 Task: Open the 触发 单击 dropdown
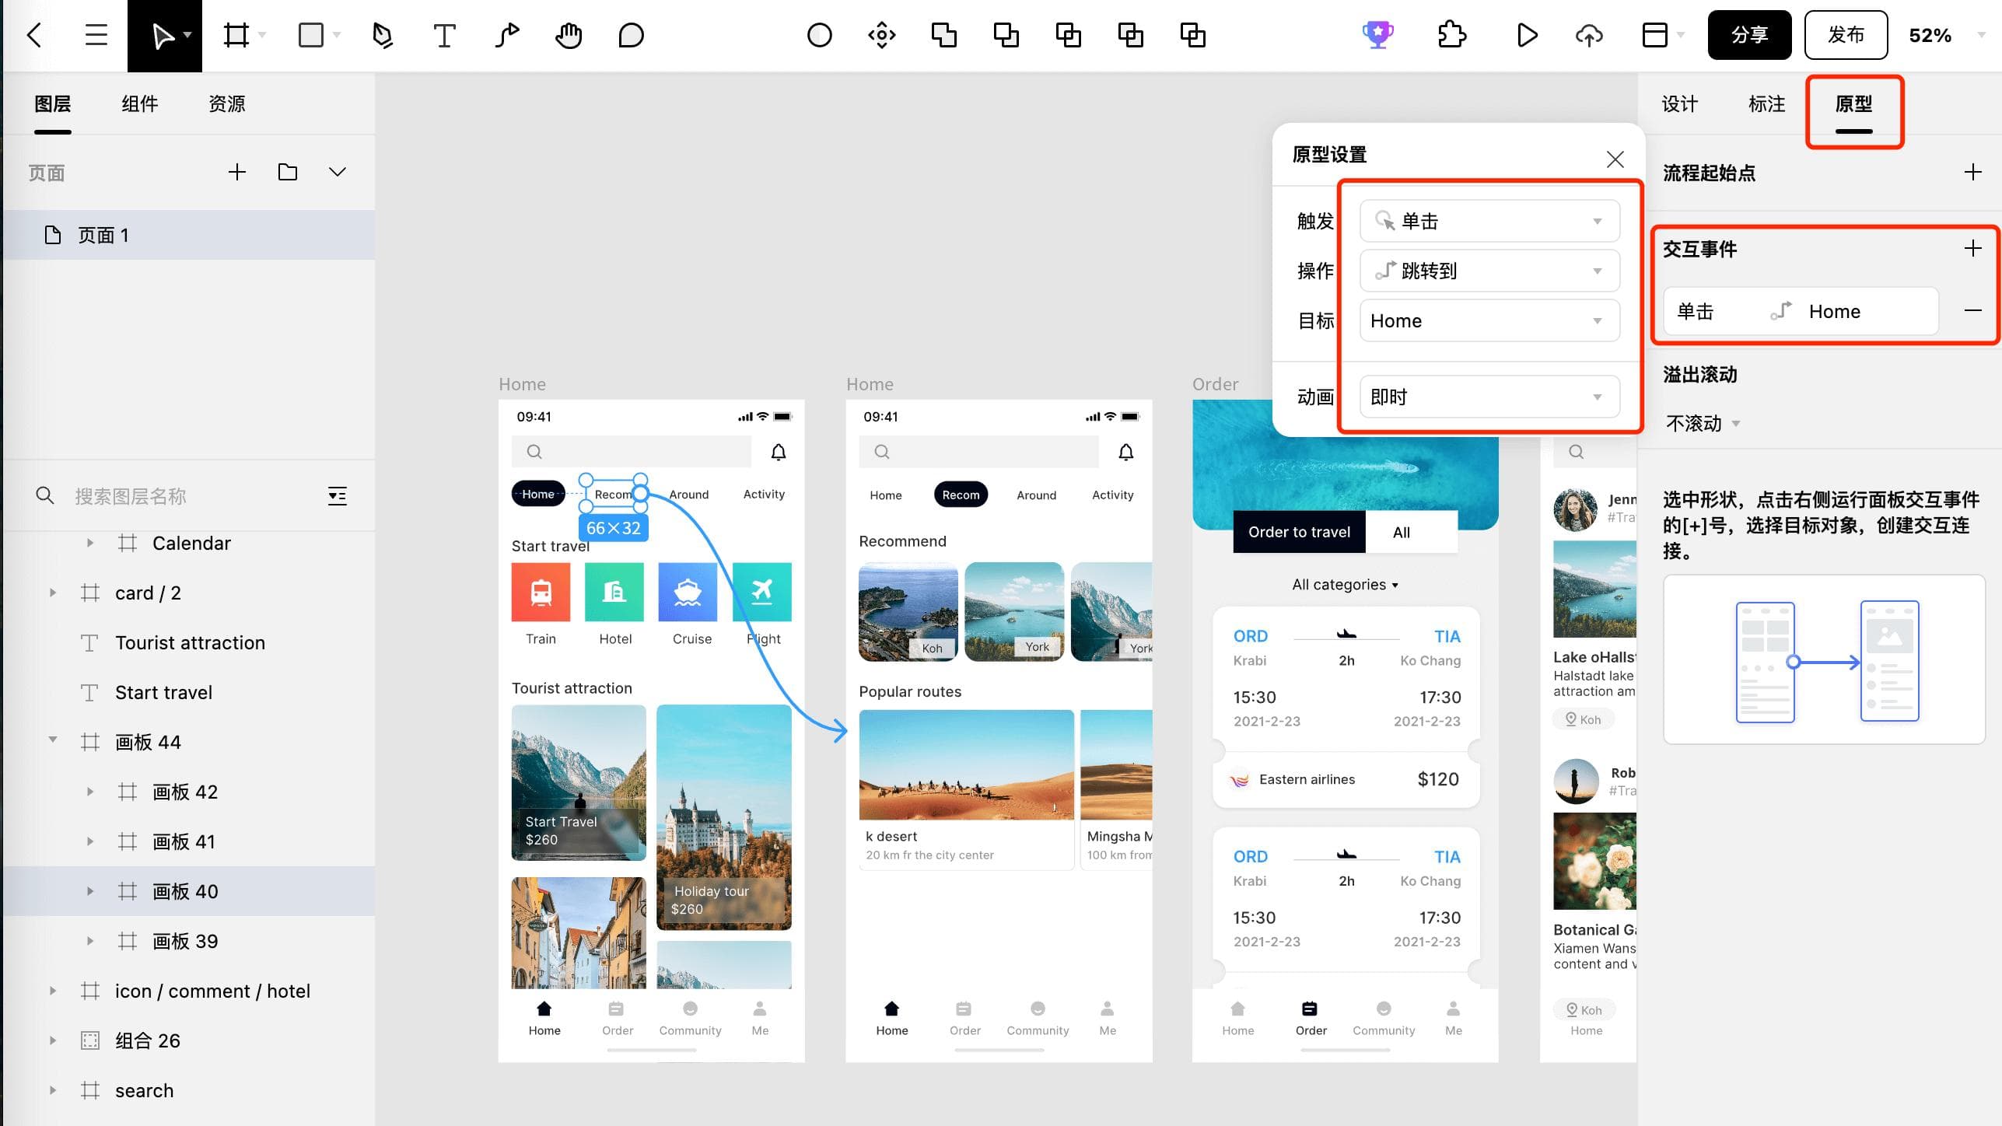point(1489,221)
